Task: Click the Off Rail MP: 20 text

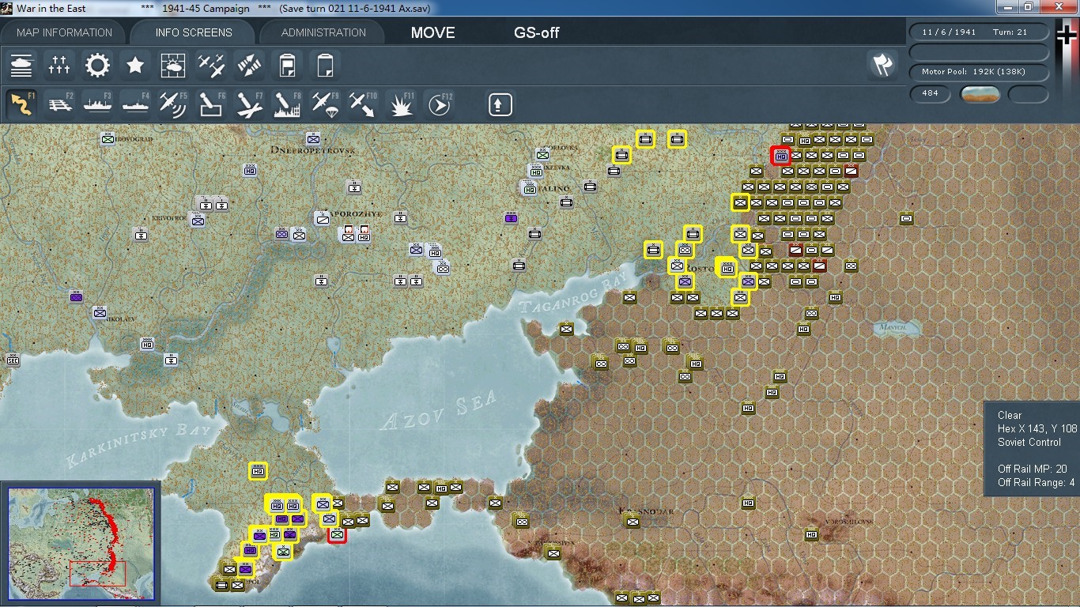Action: click(x=1032, y=469)
